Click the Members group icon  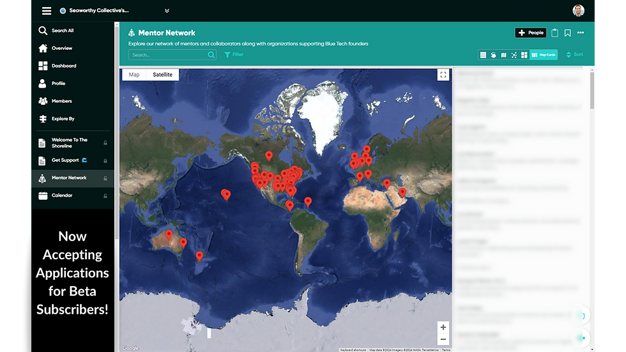[43, 101]
